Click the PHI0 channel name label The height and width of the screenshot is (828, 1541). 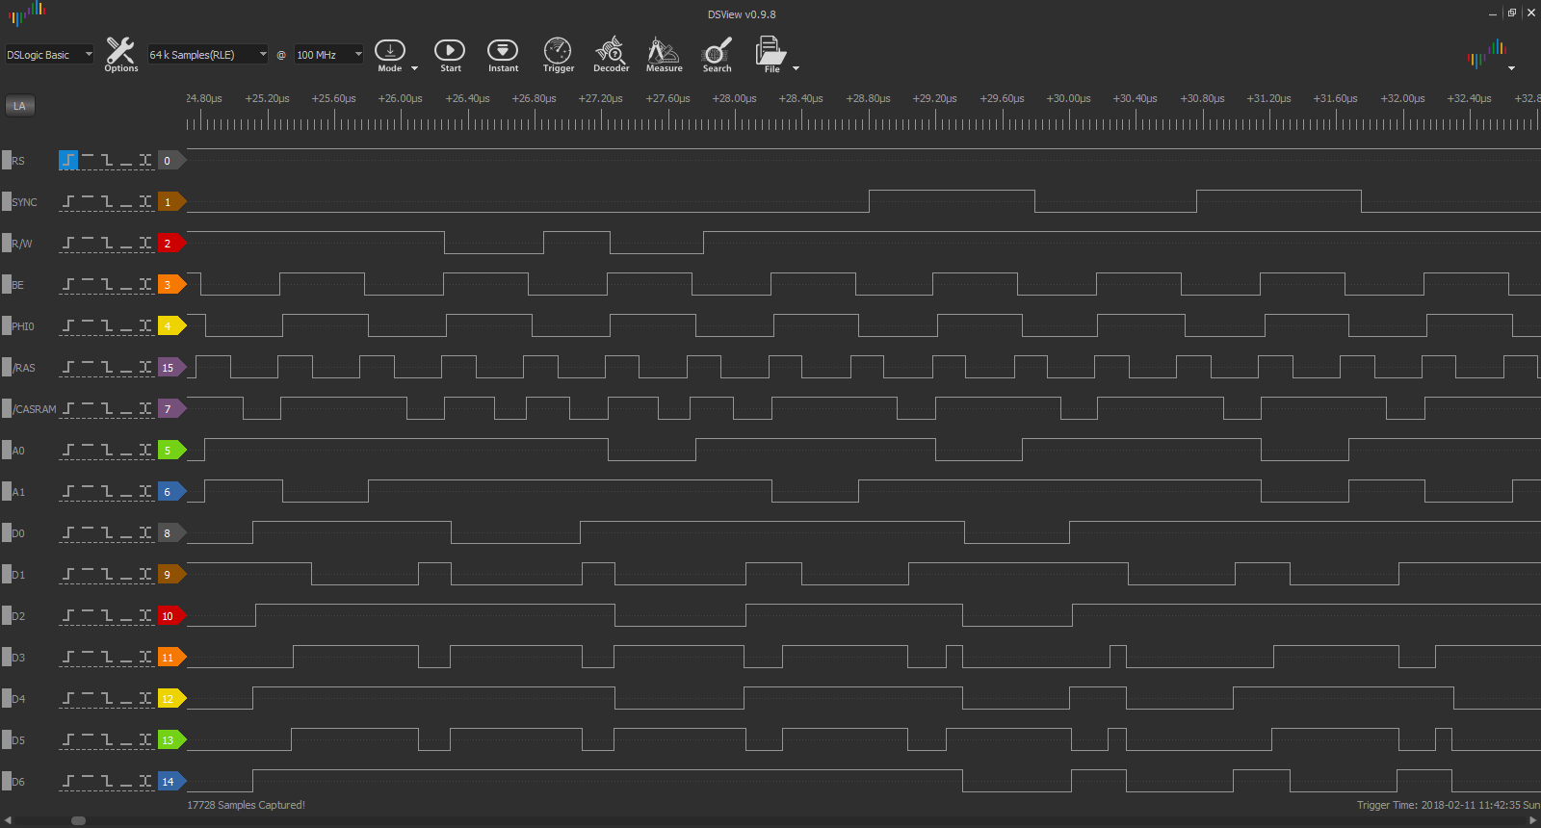pyautogui.click(x=23, y=326)
